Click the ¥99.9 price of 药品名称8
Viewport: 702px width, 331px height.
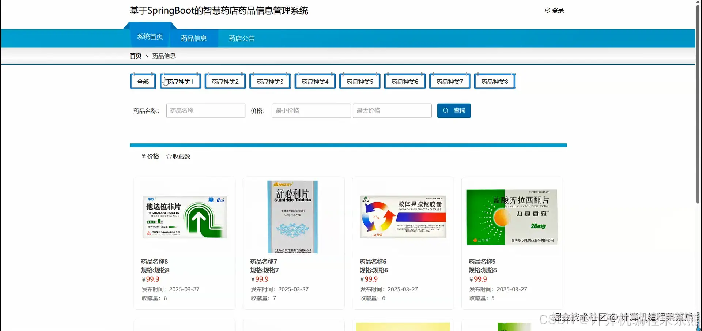[150, 279]
